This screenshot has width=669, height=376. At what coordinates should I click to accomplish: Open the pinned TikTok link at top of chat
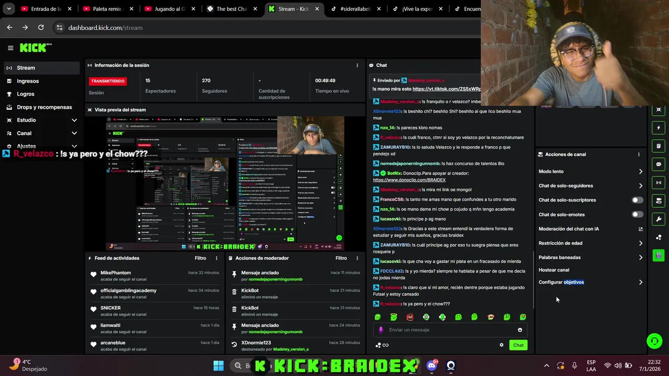[x=446, y=89]
